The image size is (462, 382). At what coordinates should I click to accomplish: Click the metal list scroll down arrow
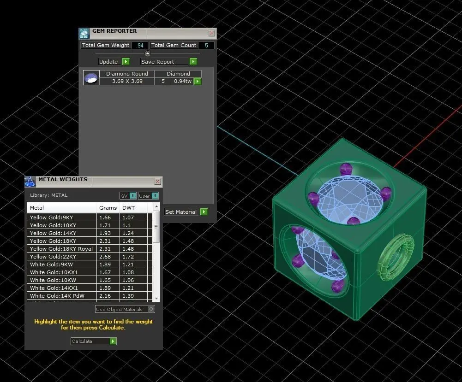point(156,298)
